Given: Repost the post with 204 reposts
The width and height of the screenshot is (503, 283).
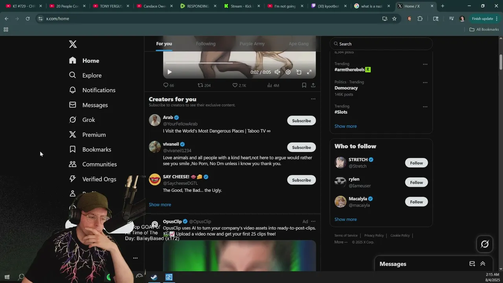Looking at the screenshot, I should click(204, 85).
